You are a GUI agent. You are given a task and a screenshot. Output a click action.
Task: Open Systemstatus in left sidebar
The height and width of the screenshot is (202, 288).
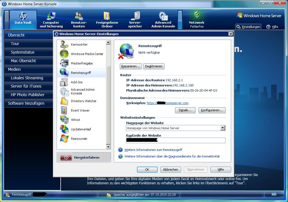click(29, 52)
